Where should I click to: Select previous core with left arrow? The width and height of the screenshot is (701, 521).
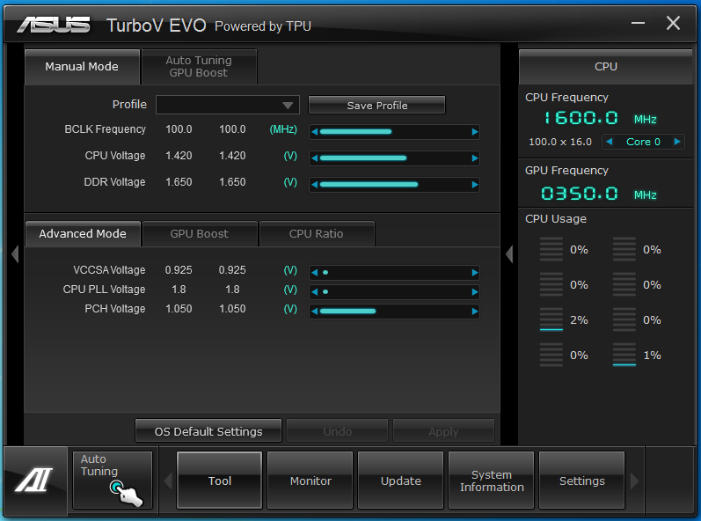point(609,142)
